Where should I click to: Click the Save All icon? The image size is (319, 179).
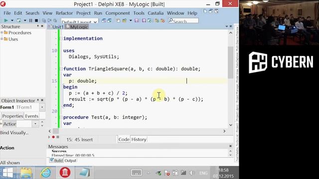144,20
